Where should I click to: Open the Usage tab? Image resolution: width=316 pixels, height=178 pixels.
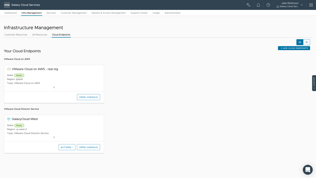point(156,13)
